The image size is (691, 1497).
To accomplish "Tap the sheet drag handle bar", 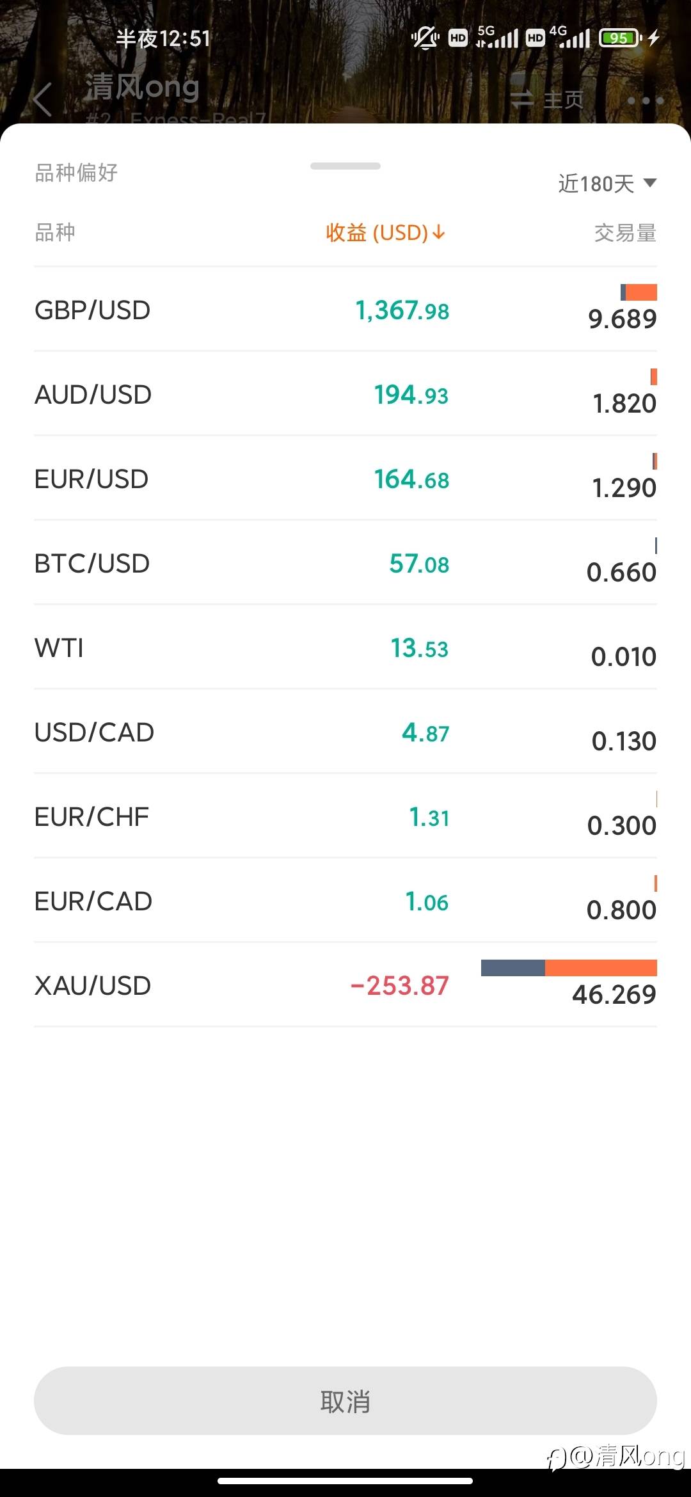I will (x=345, y=166).
